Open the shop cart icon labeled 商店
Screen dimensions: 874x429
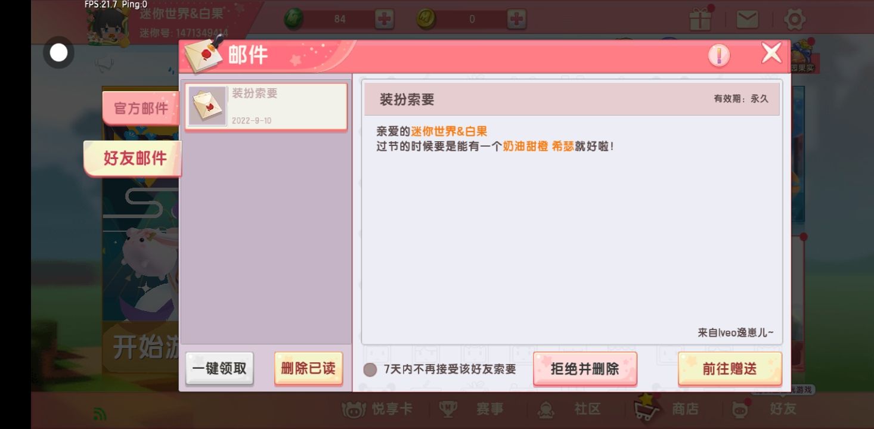pyautogui.click(x=667, y=408)
